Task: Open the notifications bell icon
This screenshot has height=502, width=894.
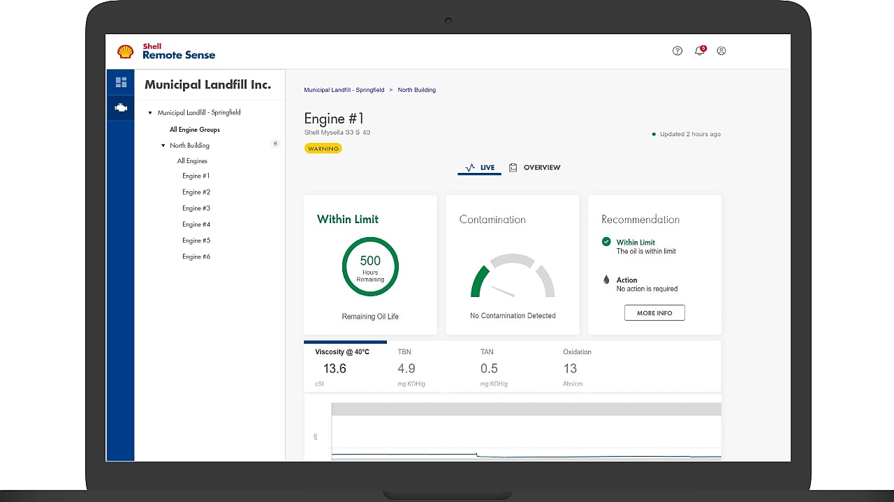Action: [699, 51]
